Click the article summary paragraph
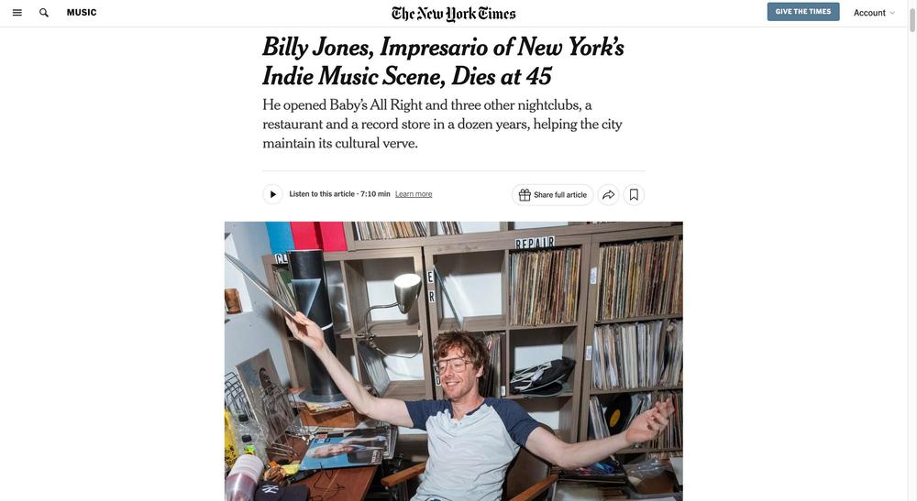 pos(443,125)
